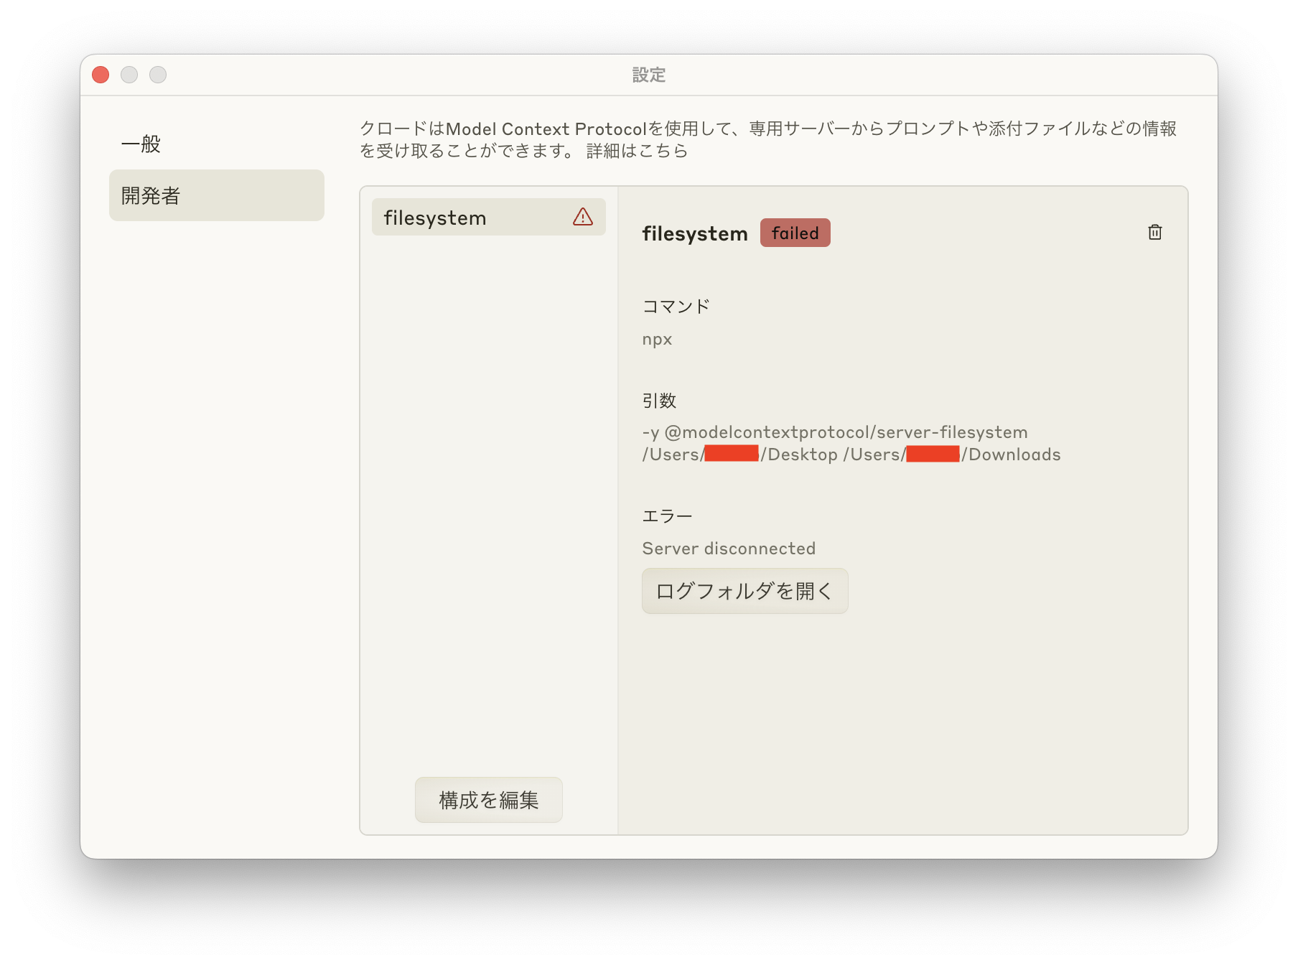Click the 設定 window title
Screen dimensions: 1298x965
(x=649, y=75)
